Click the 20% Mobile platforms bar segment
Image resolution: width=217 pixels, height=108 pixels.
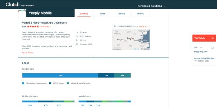click(59, 102)
